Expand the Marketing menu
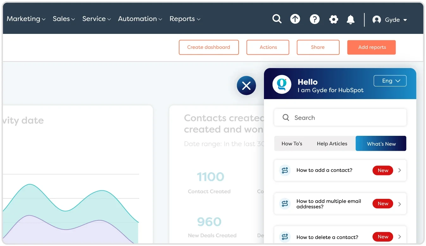The height and width of the screenshot is (246, 426). click(26, 19)
